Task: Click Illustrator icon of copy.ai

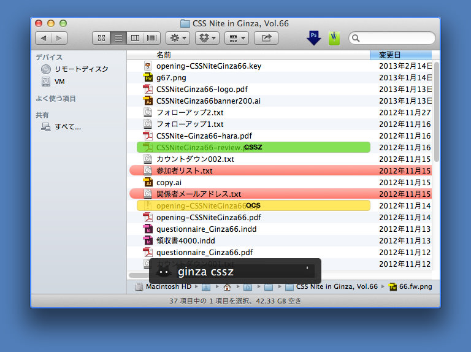Action: coord(148,182)
